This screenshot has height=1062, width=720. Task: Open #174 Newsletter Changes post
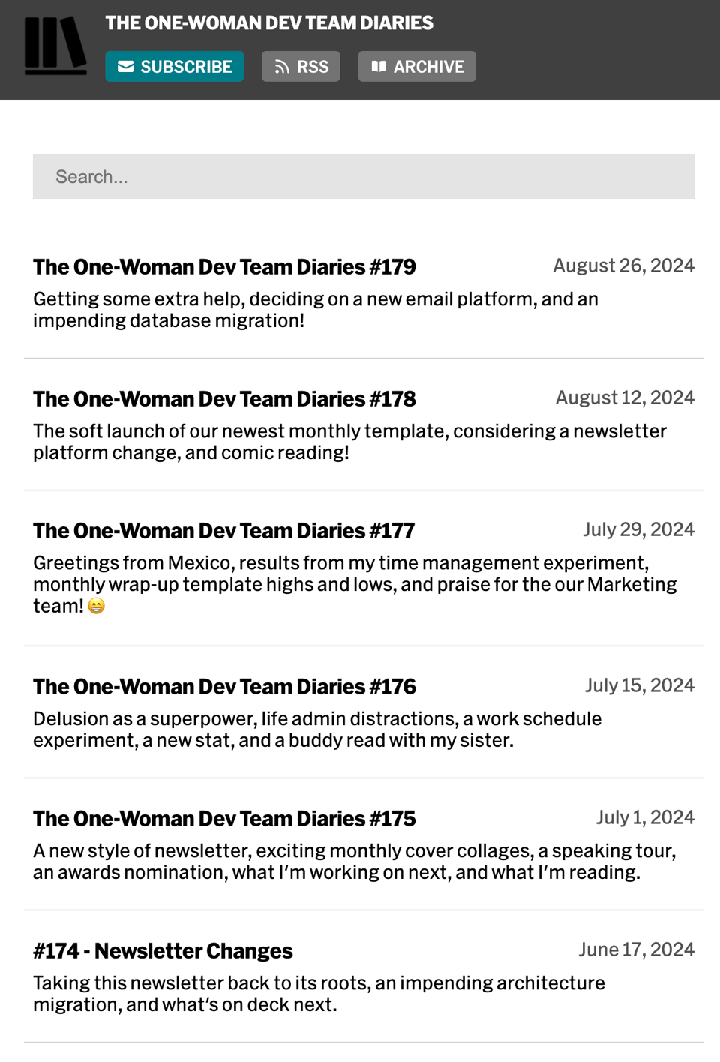(163, 951)
